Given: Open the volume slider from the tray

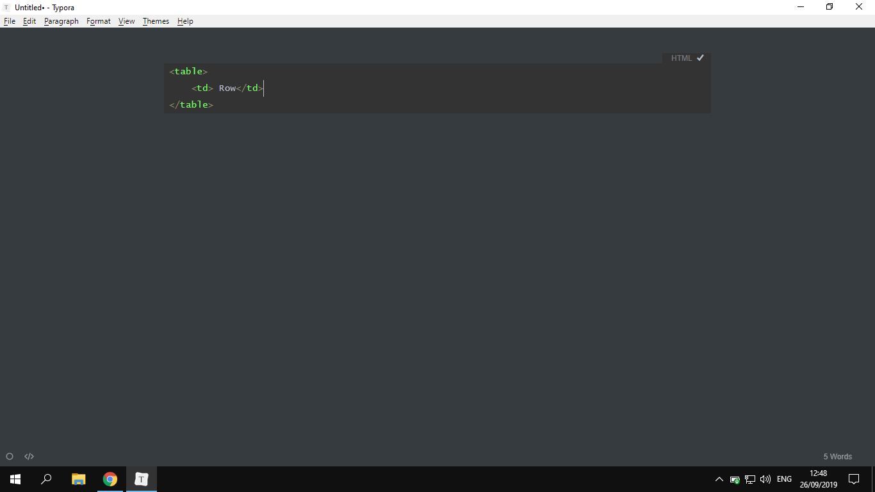Looking at the screenshot, I should coord(765,479).
